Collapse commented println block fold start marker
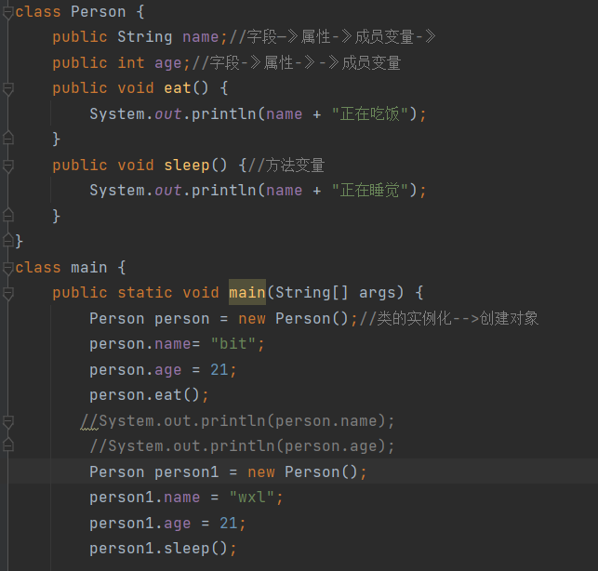This screenshot has height=571, width=598. pos(8,421)
